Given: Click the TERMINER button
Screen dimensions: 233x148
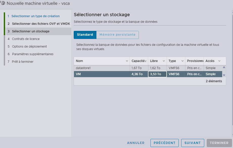Looking at the screenshot, I should pyautogui.click(x=219, y=143).
